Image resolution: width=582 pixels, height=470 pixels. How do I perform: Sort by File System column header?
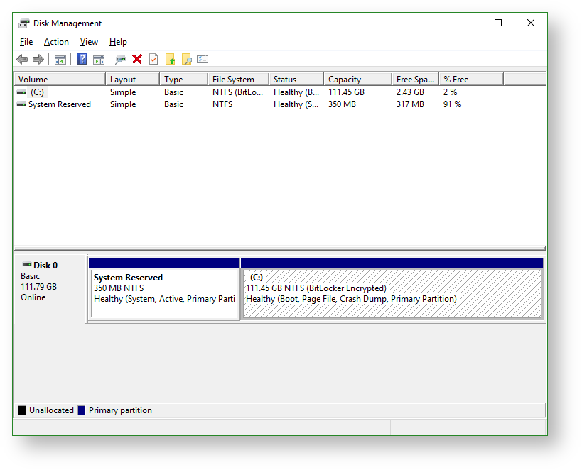coord(238,80)
